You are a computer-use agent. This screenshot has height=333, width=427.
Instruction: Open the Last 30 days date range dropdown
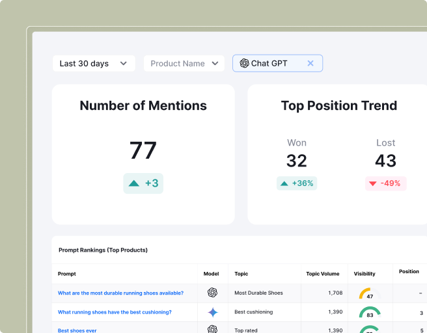pos(94,64)
